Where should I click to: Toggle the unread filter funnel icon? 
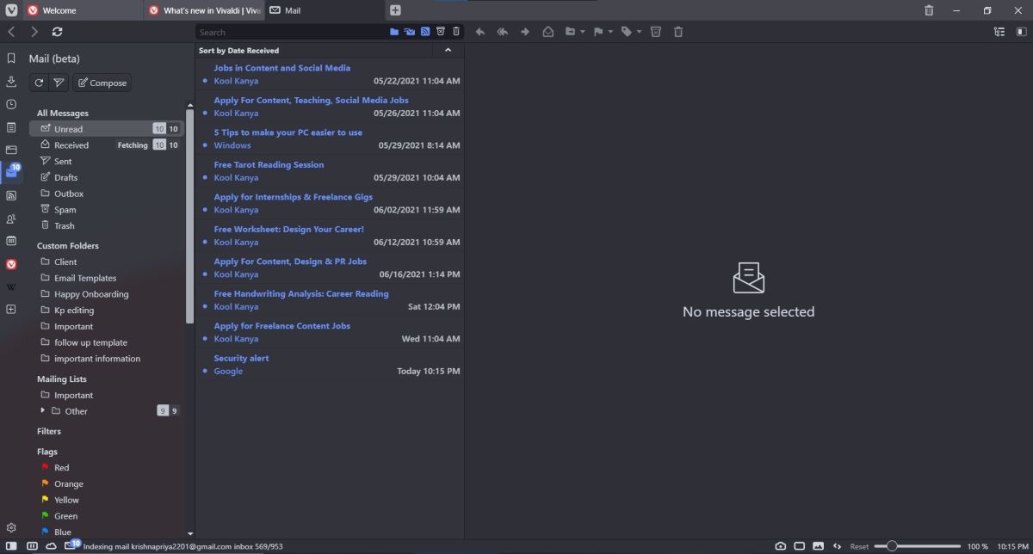(59, 83)
